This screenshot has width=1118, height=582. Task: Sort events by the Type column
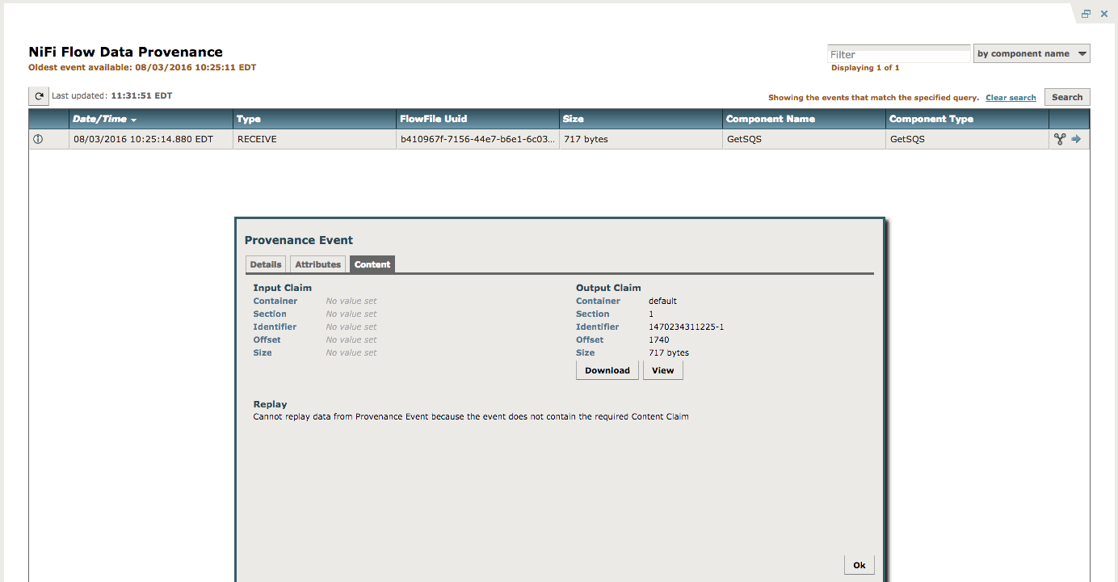248,118
